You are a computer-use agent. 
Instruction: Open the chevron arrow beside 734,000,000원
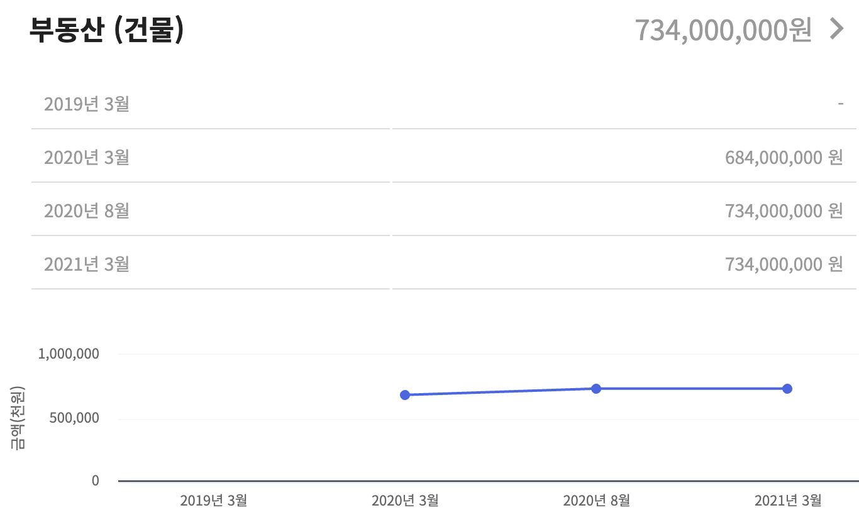click(836, 29)
